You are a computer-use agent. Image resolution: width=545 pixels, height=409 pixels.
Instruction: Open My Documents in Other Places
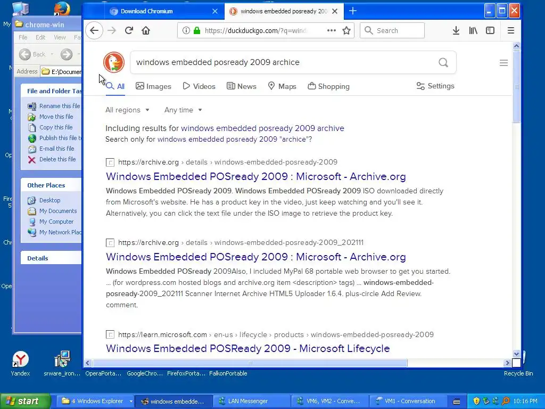pyautogui.click(x=53, y=211)
